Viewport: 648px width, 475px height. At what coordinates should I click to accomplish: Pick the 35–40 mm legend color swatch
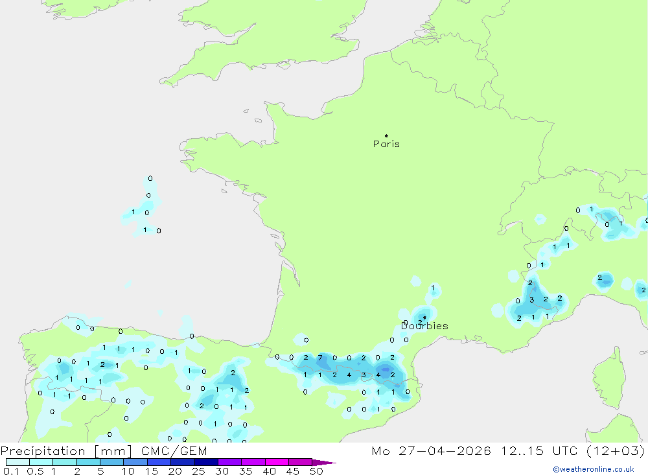click(x=253, y=462)
